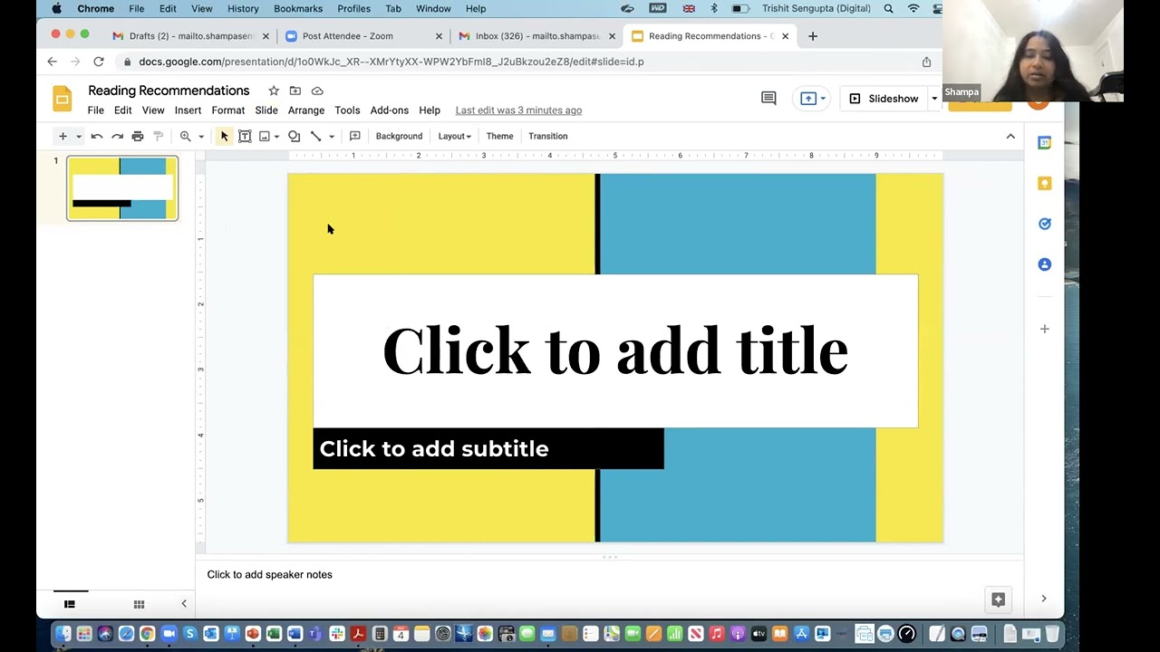Open the zoom level dropdown arrow
1160x652 pixels.
click(x=201, y=137)
